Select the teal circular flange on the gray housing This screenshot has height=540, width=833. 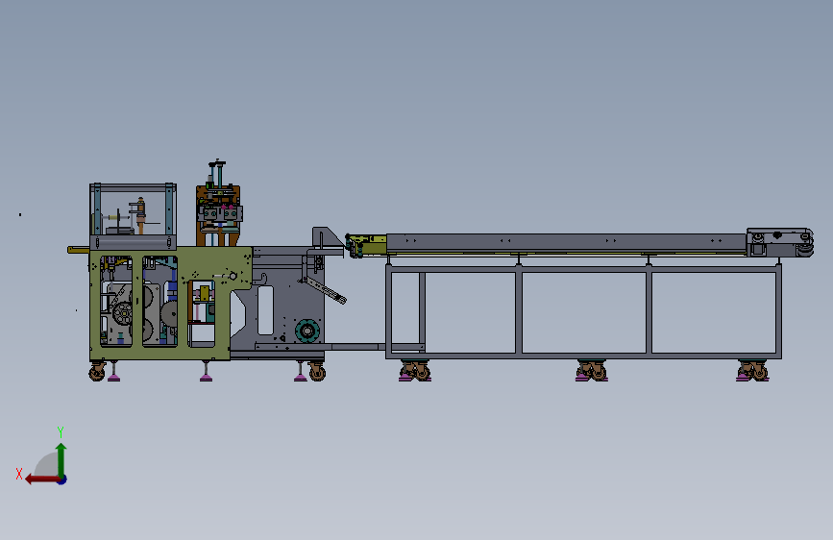tap(307, 331)
